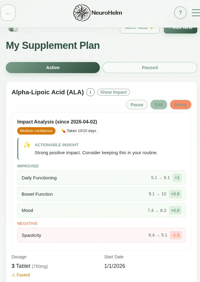200x282 pixels.
Task: Click the Taken 10/10 days progress badge
Action: pyautogui.click(x=78, y=131)
